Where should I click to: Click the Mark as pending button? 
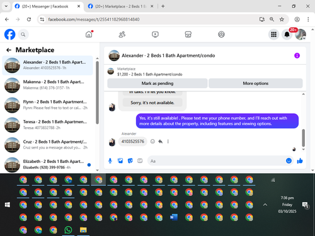[157, 83]
